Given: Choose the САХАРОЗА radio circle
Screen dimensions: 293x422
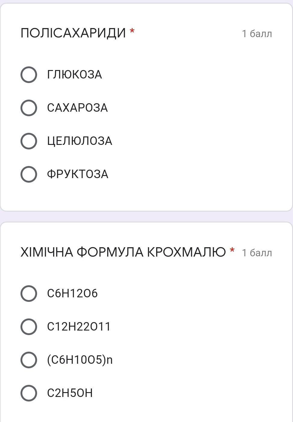Looking at the screenshot, I should tap(29, 108).
